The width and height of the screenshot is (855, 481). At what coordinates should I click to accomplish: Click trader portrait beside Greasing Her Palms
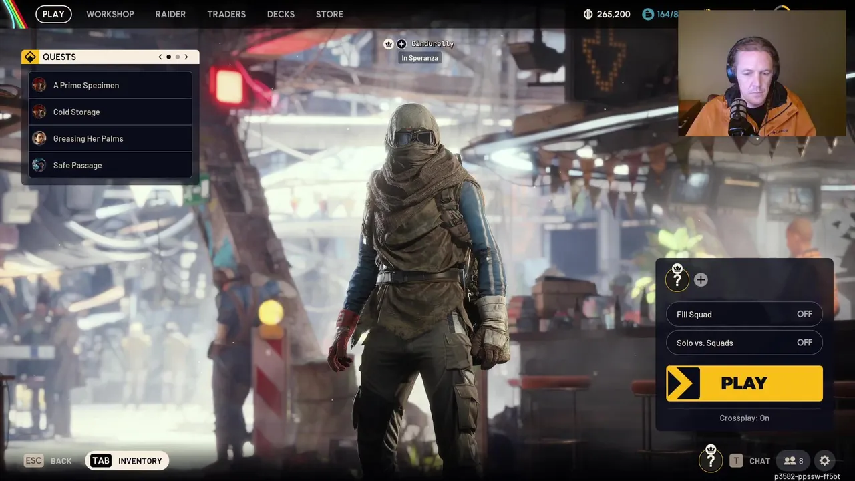(x=39, y=138)
